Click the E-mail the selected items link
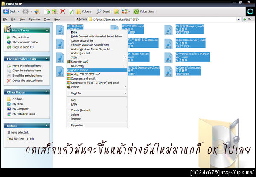The height and width of the screenshot is (177, 256). pyautogui.click(x=27, y=76)
